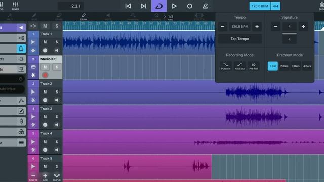Image resolution: width=324 pixels, height=182 pixels.
Task: Open the insert effects section
Action: [x=21, y=59]
